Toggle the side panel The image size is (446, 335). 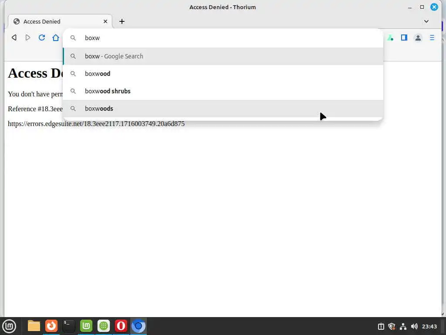pyautogui.click(x=404, y=38)
